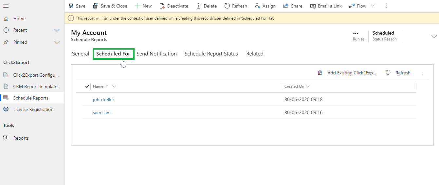Image resolution: width=439 pixels, height=185 pixels.
Task: Open the sam sam record link
Action: coord(101,113)
